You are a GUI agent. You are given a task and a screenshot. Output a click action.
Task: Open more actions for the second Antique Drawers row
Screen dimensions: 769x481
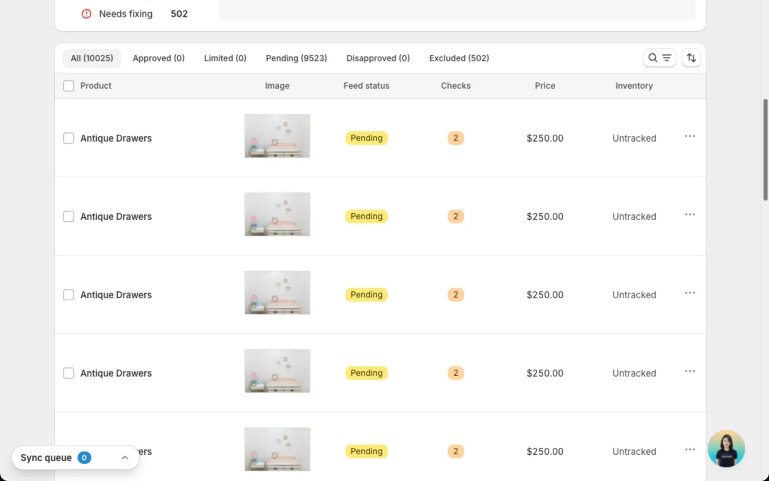pyautogui.click(x=690, y=215)
